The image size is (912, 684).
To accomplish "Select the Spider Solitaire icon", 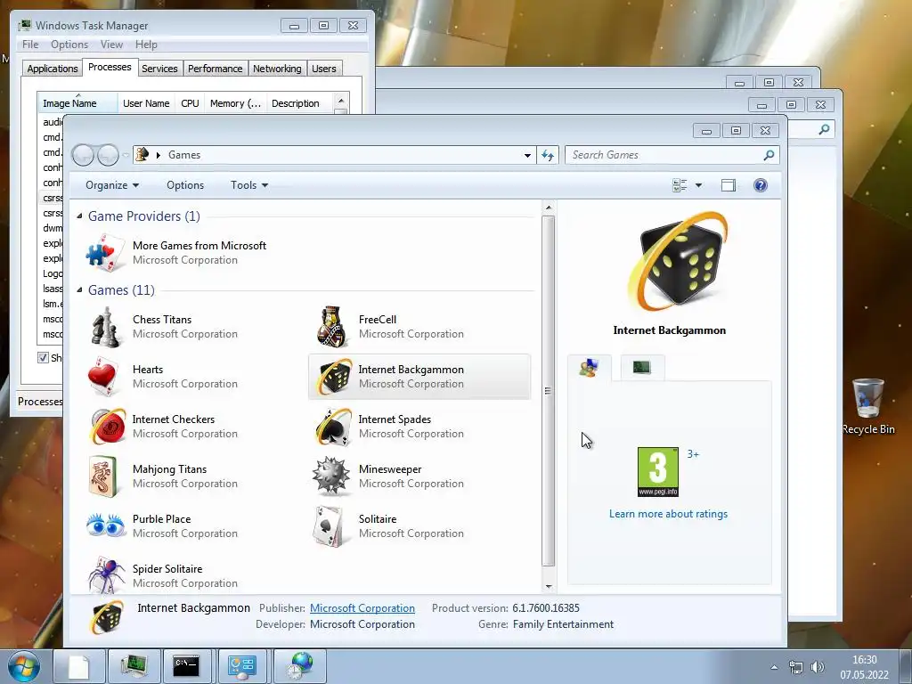I will coord(106,576).
